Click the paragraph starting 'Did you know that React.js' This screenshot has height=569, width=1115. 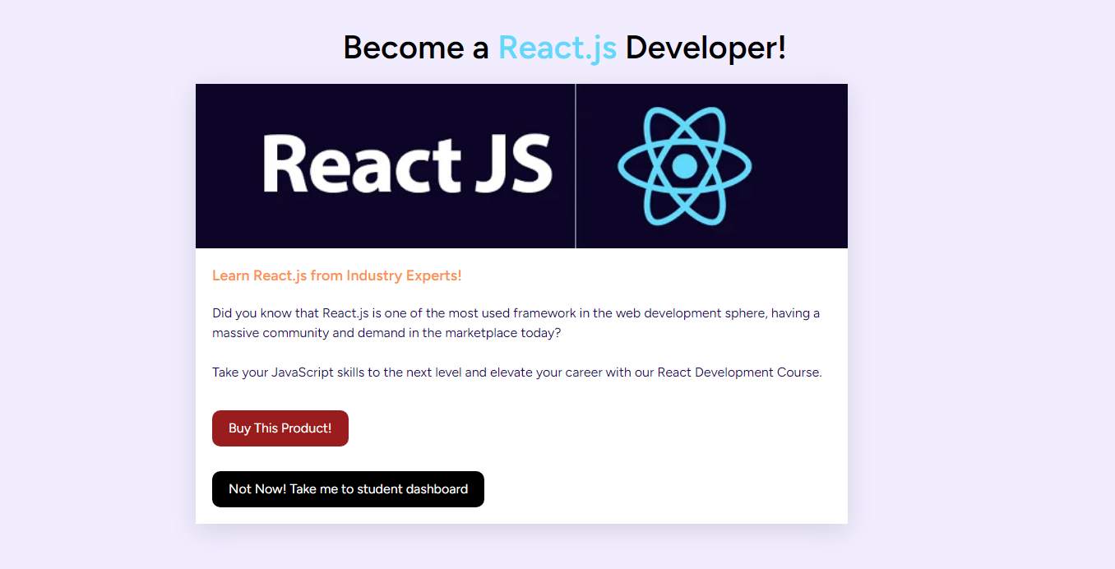(516, 323)
